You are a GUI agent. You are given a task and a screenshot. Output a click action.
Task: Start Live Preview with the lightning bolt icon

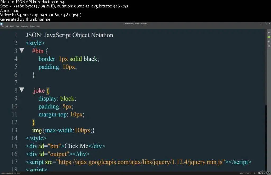269,33
